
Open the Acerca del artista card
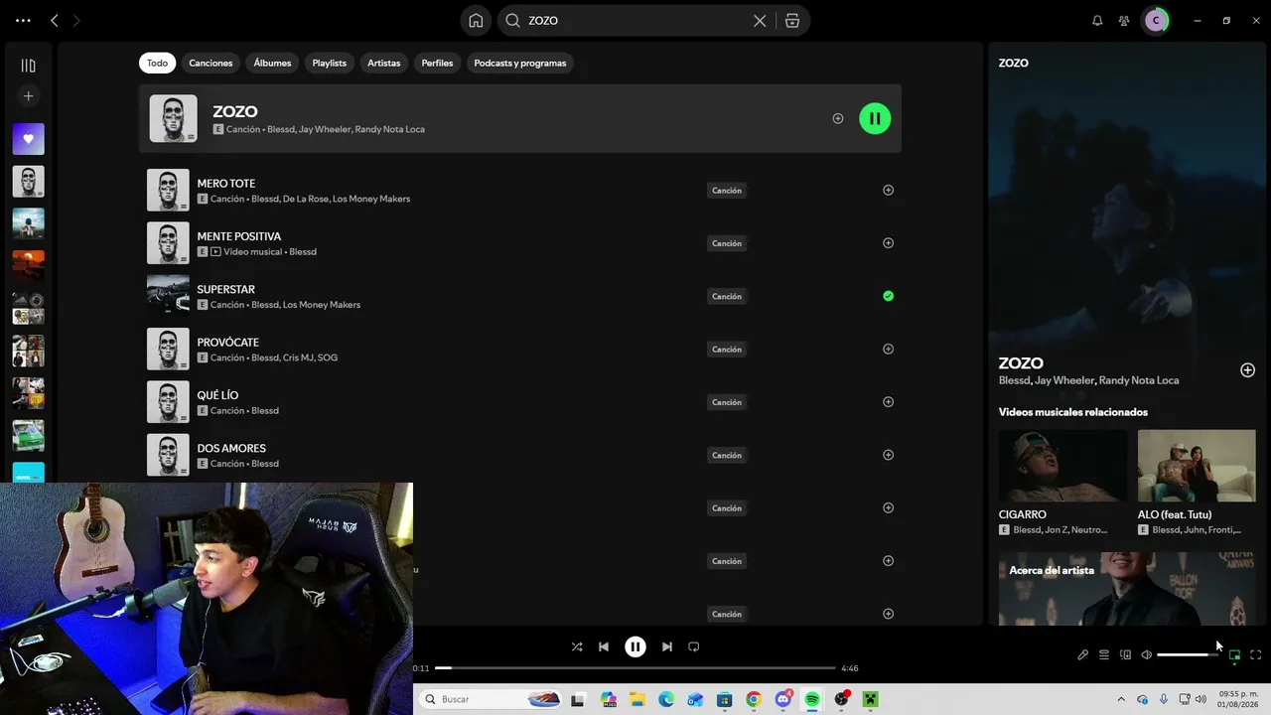(x=1127, y=589)
